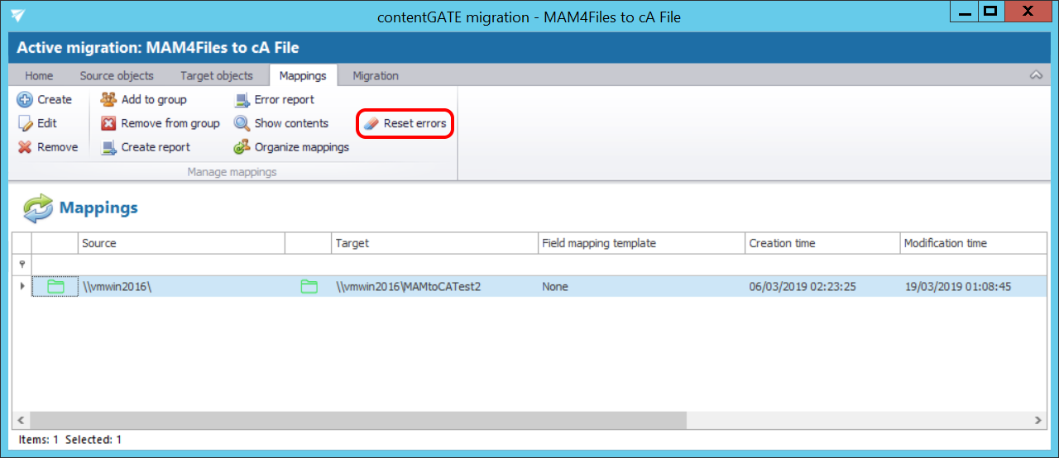
Task: Switch to the Target objects tab
Action: [x=217, y=75]
